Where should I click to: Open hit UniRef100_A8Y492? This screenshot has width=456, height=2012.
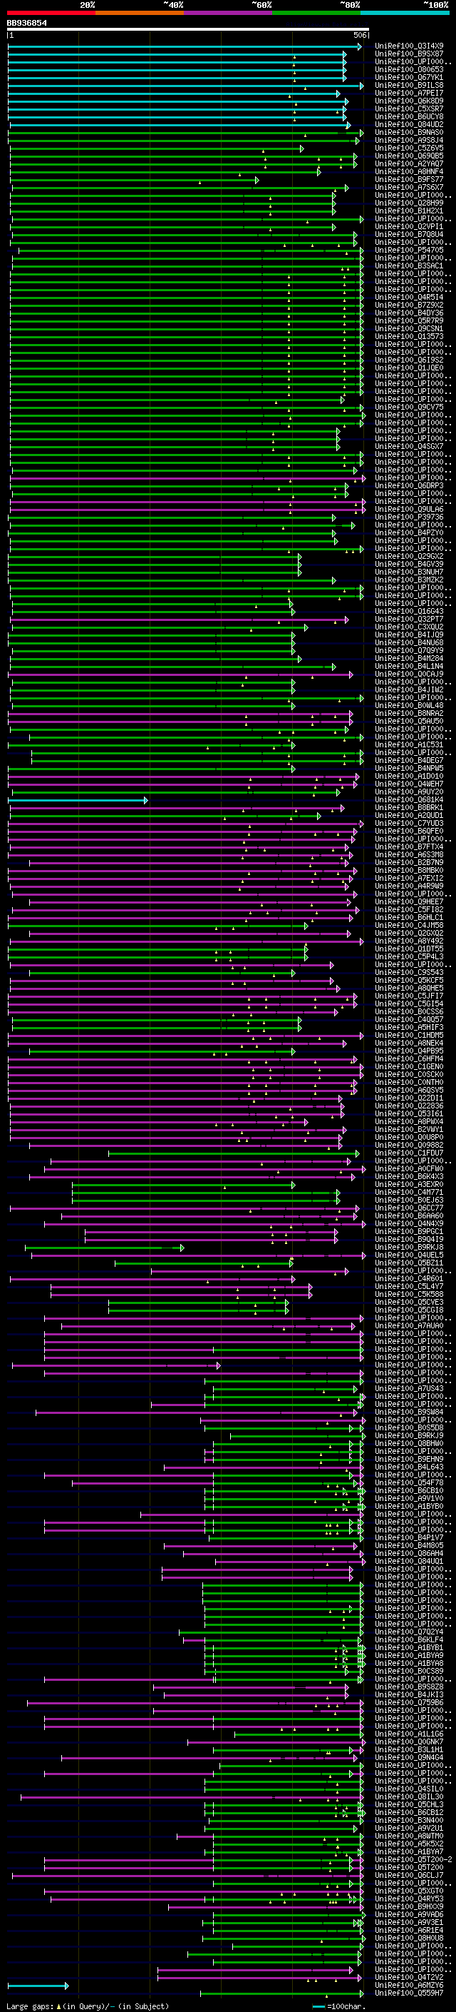pyautogui.click(x=408, y=941)
